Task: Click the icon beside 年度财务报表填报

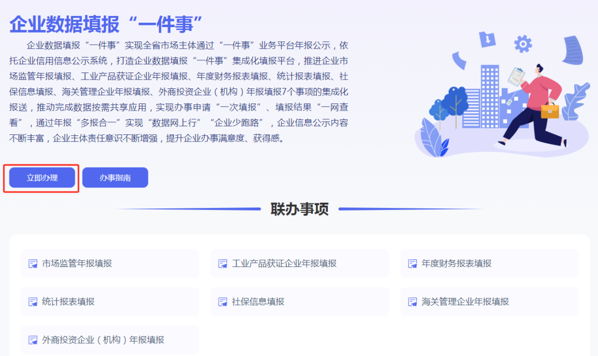Action: (x=413, y=264)
